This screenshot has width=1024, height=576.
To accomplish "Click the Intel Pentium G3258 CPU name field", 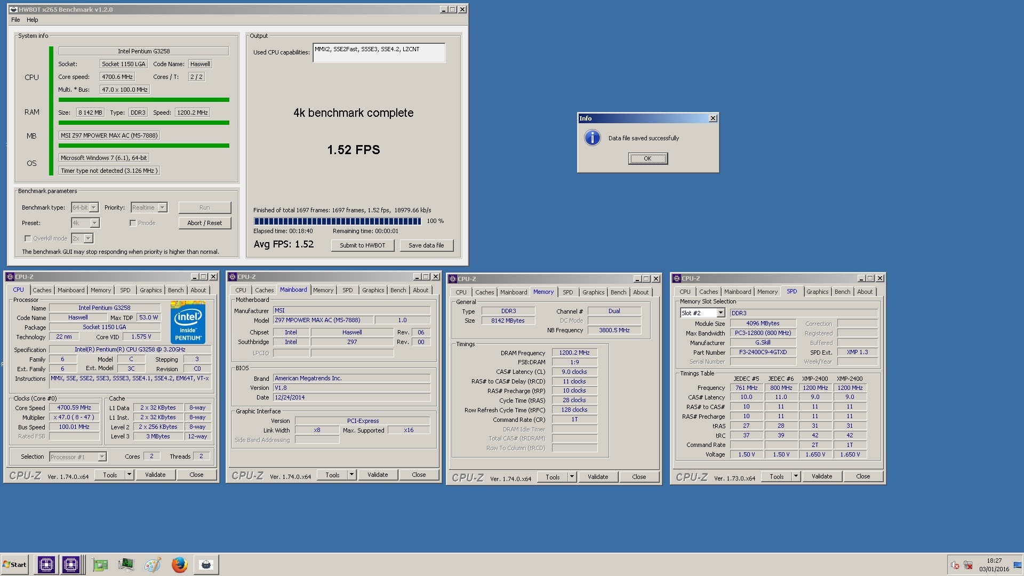I will [x=143, y=51].
